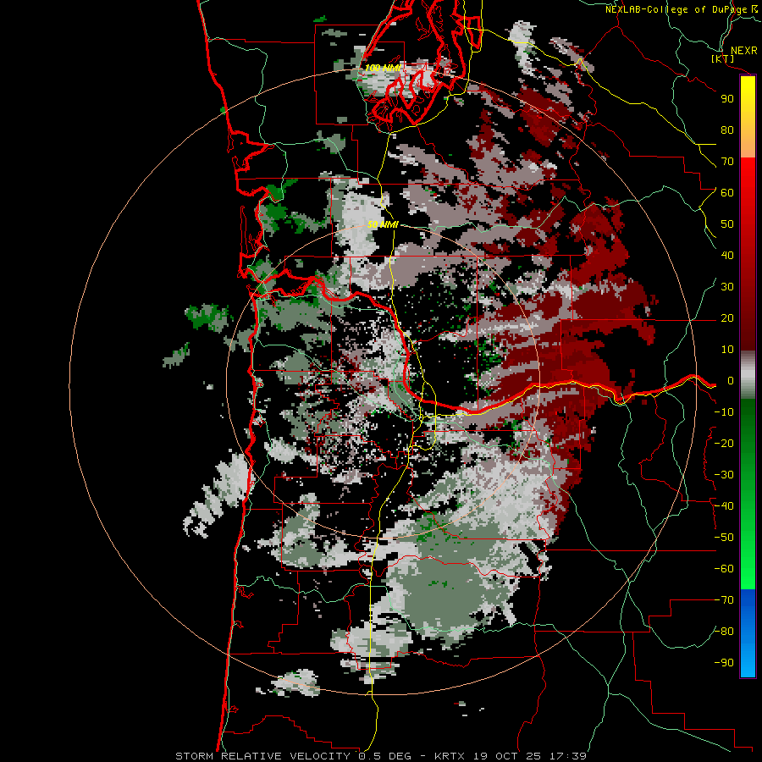Click the 90 value on the velocity scale
762x762 pixels.
[x=727, y=99]
